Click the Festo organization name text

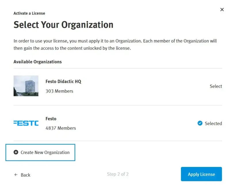51,118
